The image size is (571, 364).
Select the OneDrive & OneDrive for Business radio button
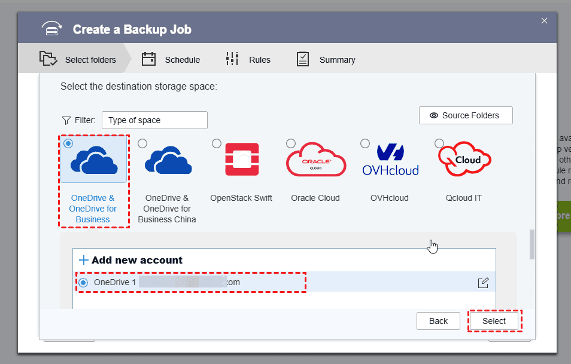point(68,143)
